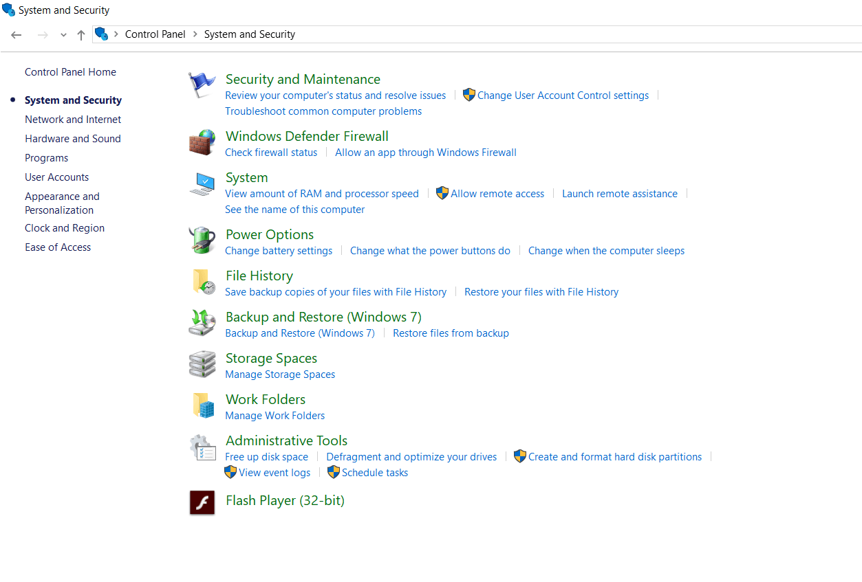862x582 pixels.
Task: Open Flash Player (32-bit) settings icon
Action: pyautogui.click(x=202, y=502)
